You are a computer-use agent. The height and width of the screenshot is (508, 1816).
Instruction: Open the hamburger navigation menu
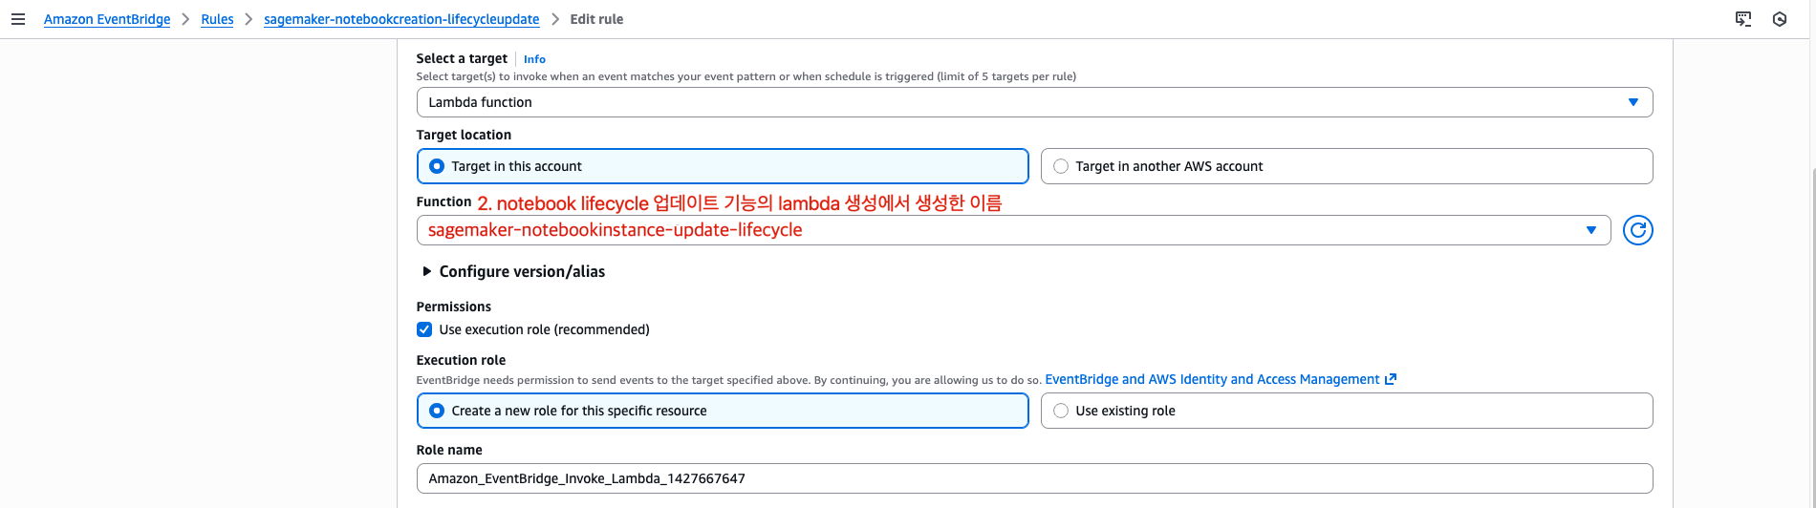(x=17, y=19)
